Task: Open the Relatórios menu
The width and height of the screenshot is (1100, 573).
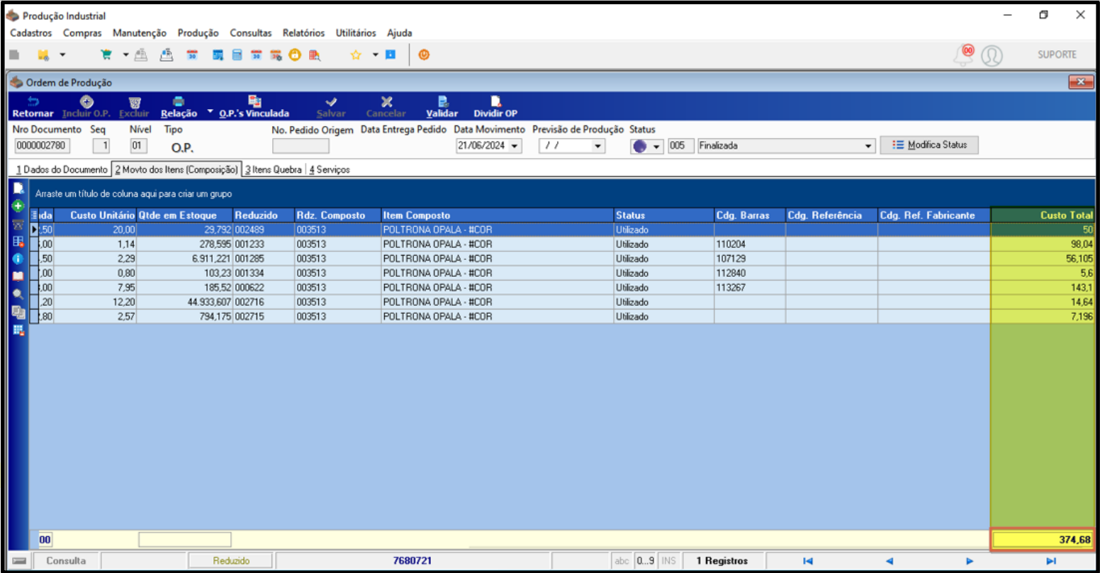Action: [x=303, y=33]
